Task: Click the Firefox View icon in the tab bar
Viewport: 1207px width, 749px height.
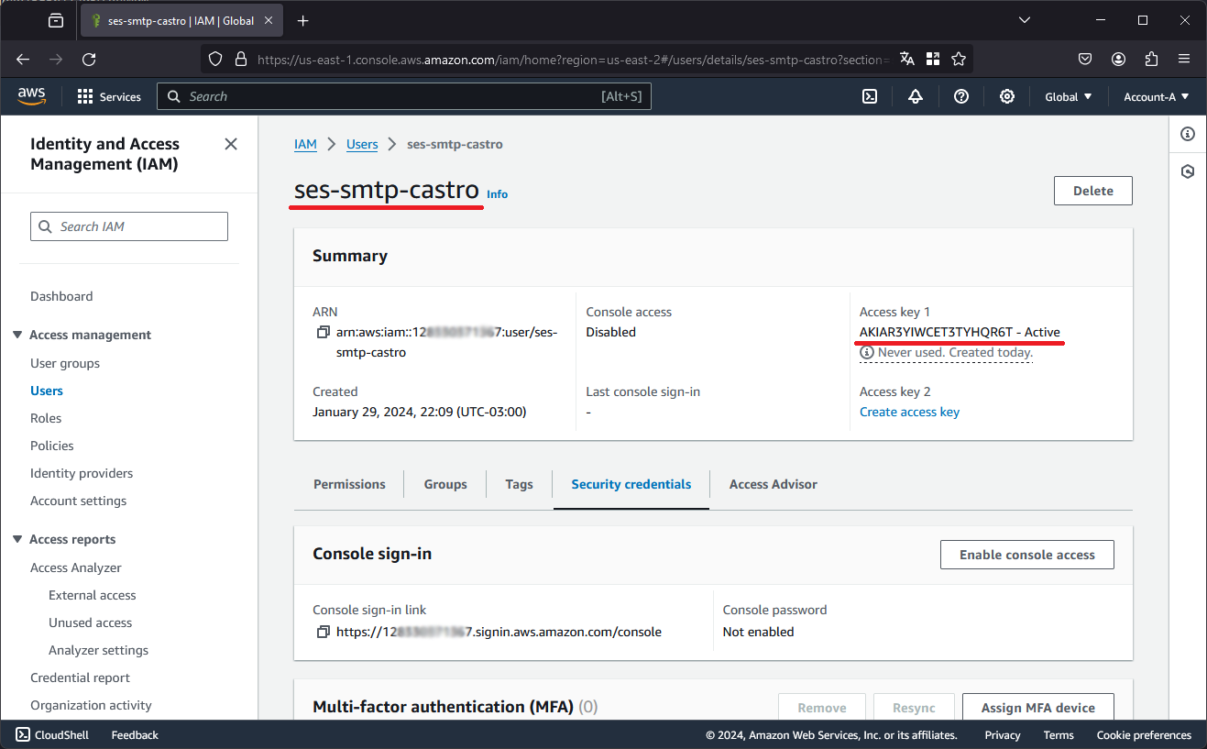Action: [x=56, y=20]
